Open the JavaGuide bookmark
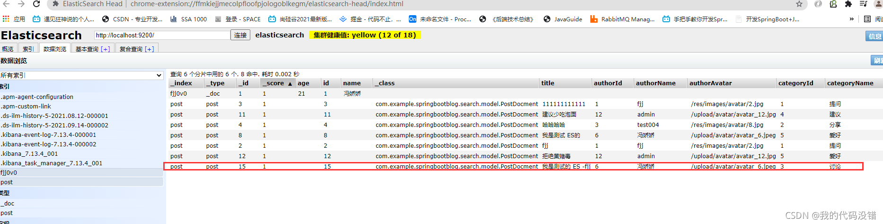883x224 pixels. tap(563, 19)
